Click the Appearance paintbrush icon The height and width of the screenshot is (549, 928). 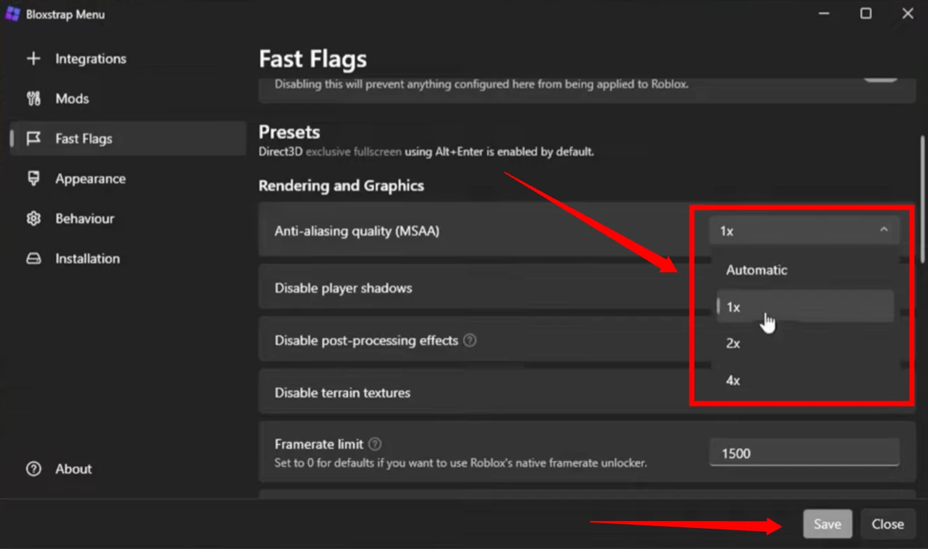[x=33, y=178]
